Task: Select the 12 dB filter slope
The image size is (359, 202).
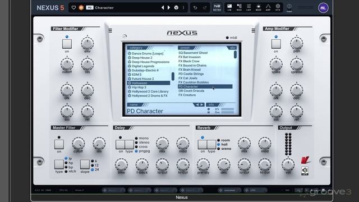Action: point(95,165)
